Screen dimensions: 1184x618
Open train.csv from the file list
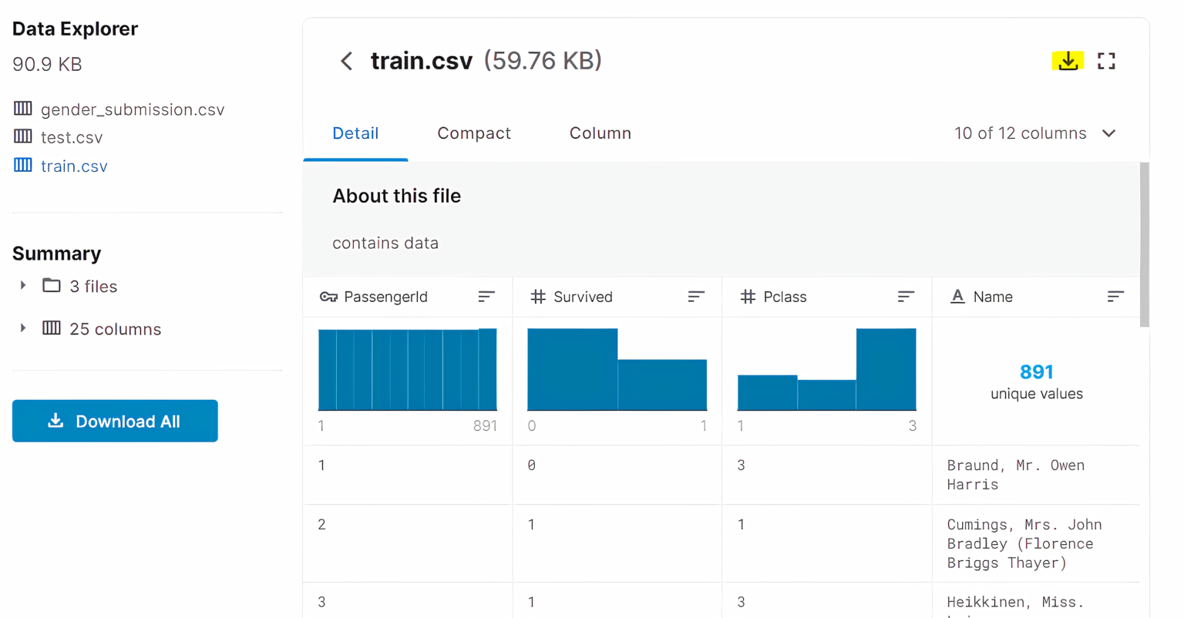(x=73, y=165)
